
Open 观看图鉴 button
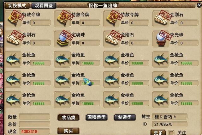44,6
